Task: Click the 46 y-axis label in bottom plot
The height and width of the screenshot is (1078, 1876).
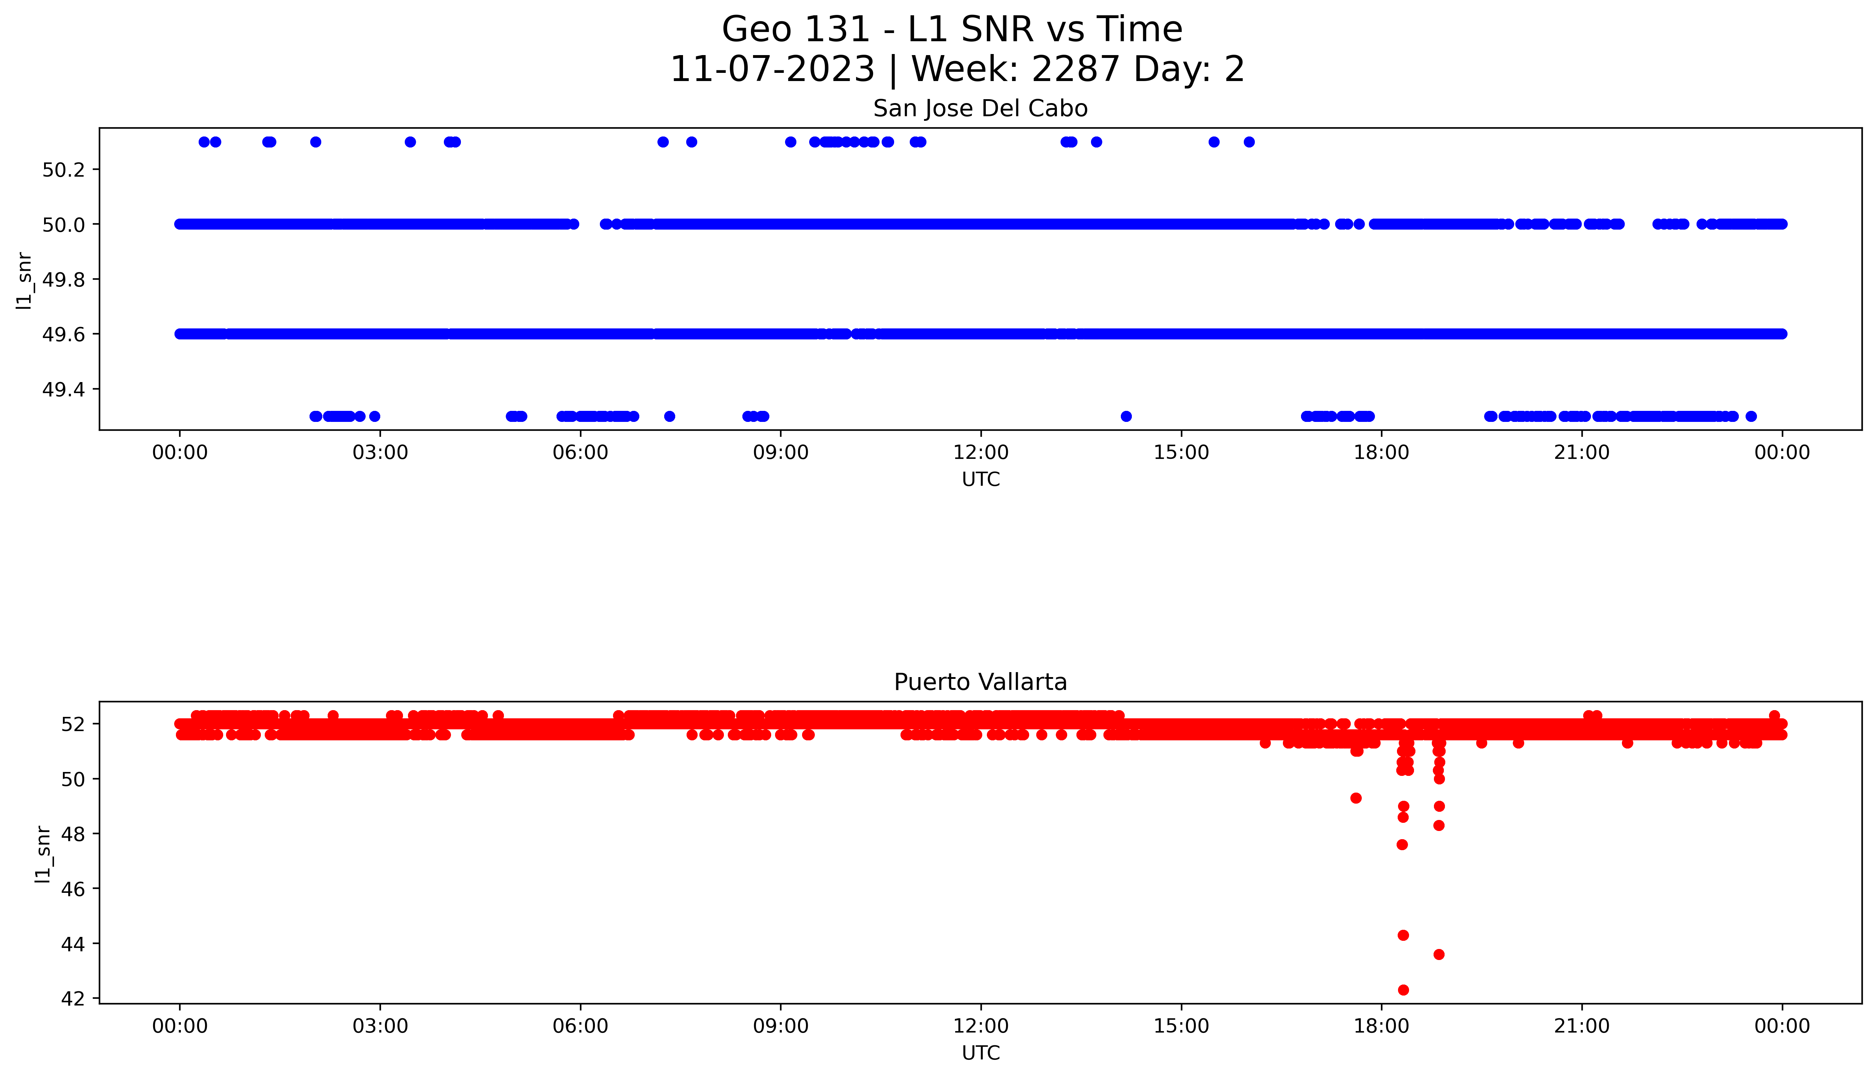Action: tap(74, 889)
